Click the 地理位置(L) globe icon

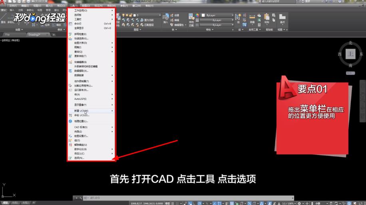coord(70,121)
